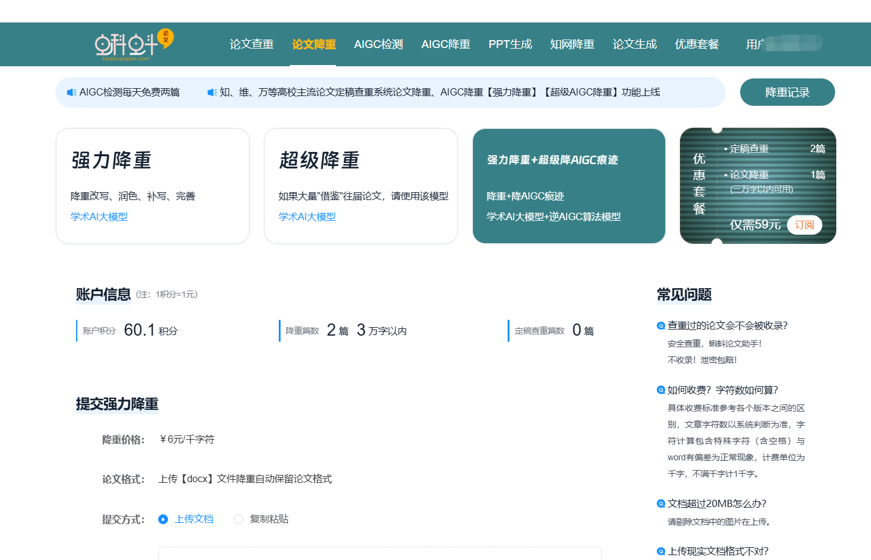
Task: Click the Q icon beside 文档超过20MB怎么办
Action: click(660, 504)
